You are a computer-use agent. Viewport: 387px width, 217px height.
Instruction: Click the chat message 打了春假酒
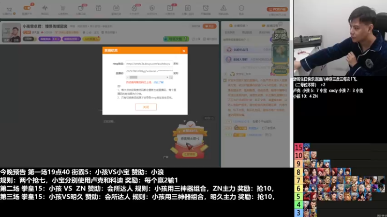[268, 128]
